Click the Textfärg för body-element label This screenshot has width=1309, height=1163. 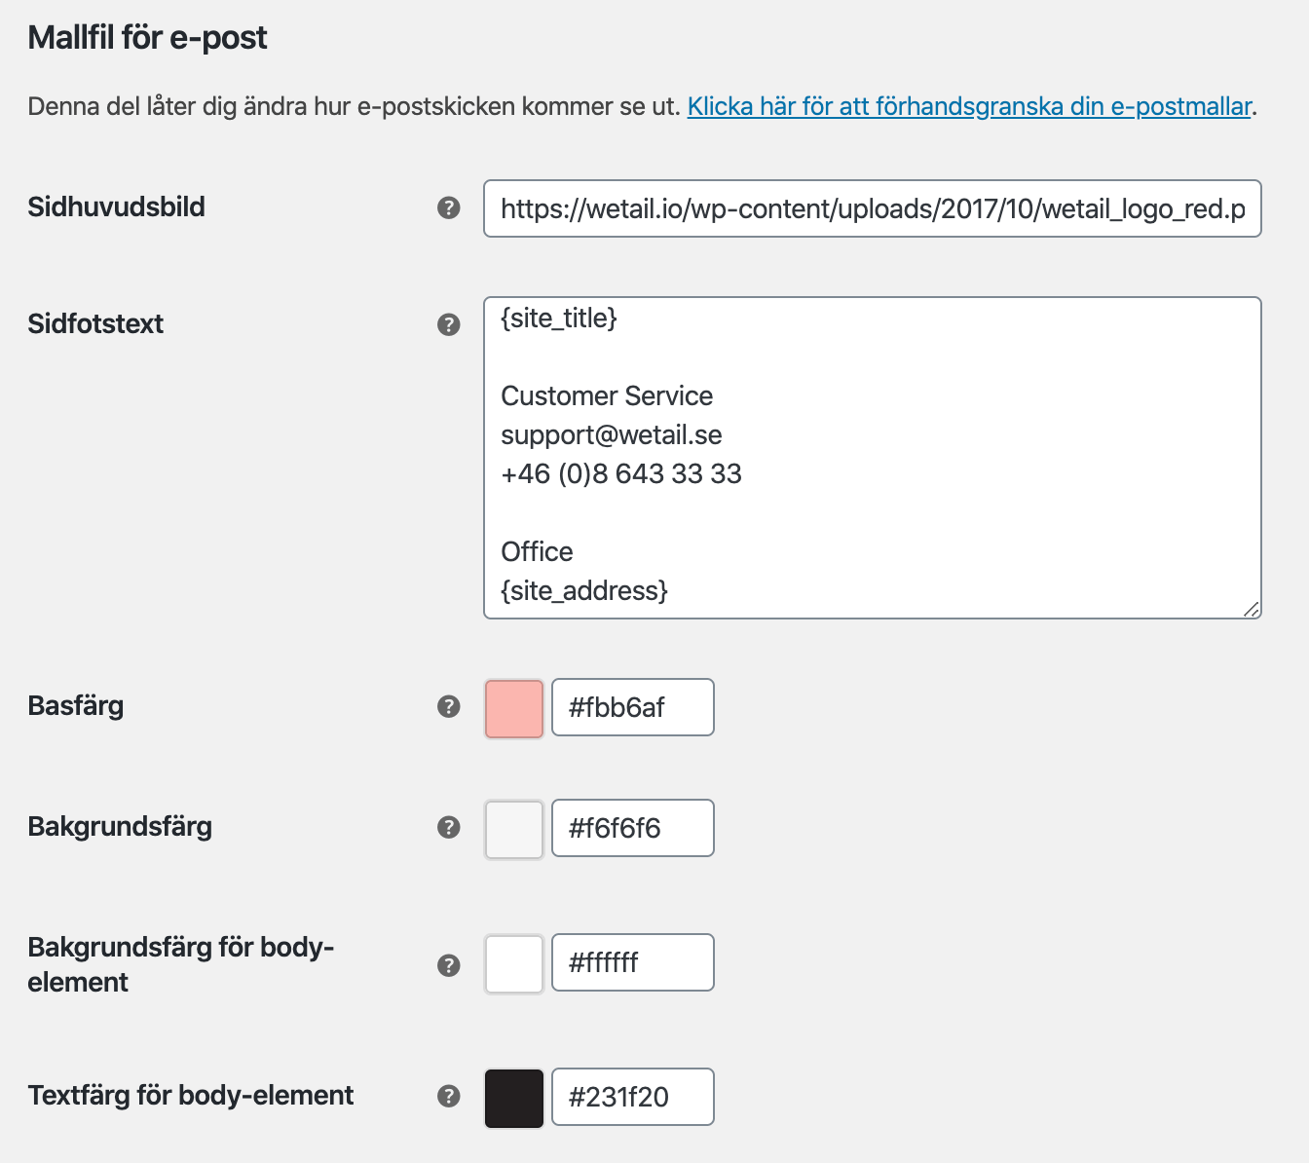coord(190,1095)
